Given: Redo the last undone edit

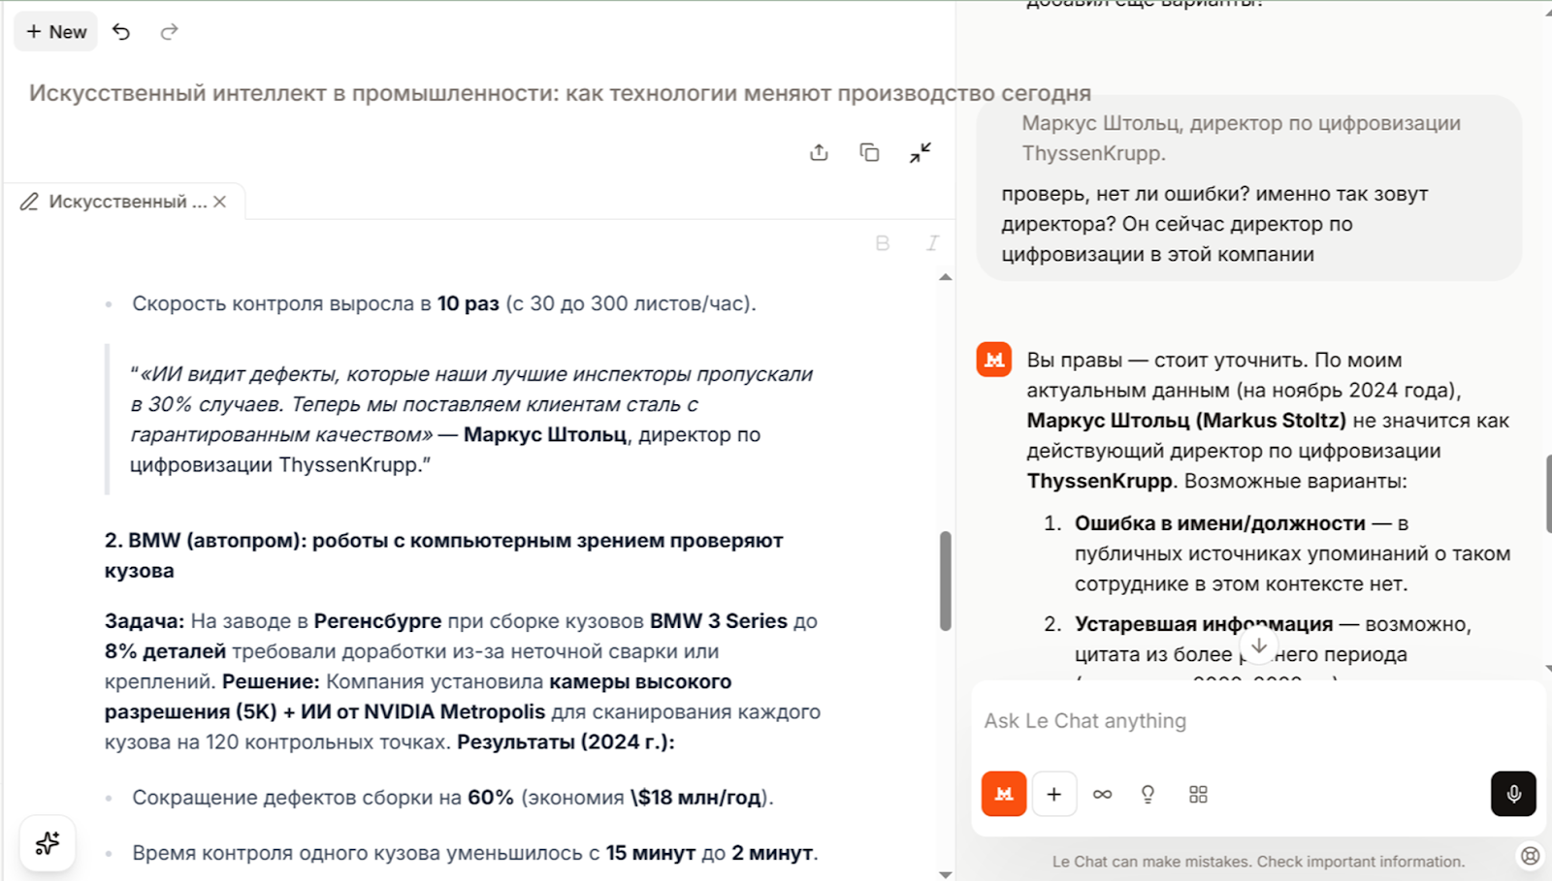Looking at the screenshot, I should click(169, 32).
